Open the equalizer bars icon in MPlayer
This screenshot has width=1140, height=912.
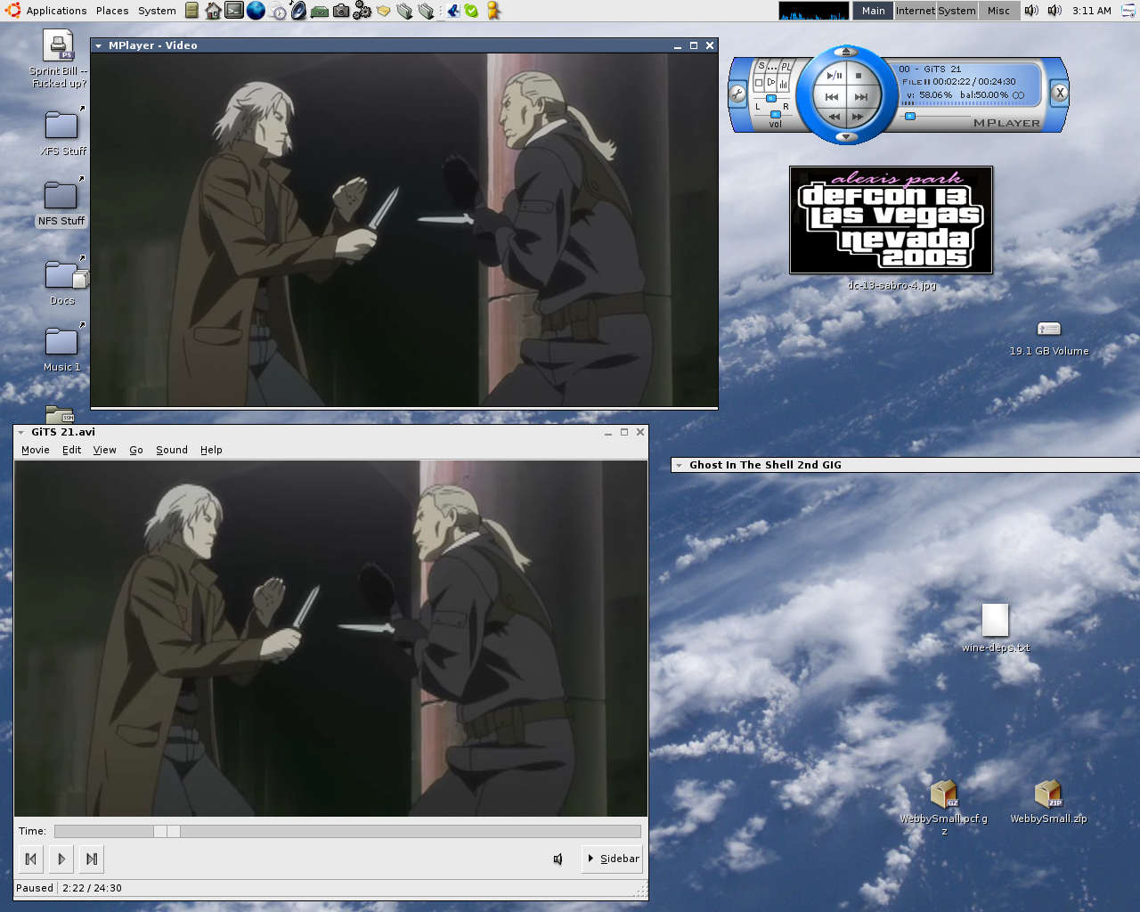(x=784, y=84)
